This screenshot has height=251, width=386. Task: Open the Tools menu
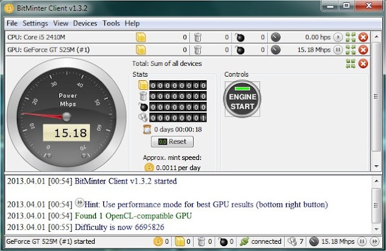[111, 24]
